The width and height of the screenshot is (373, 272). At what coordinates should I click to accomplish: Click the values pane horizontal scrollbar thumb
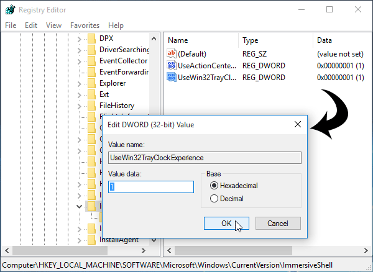point(233,250)
